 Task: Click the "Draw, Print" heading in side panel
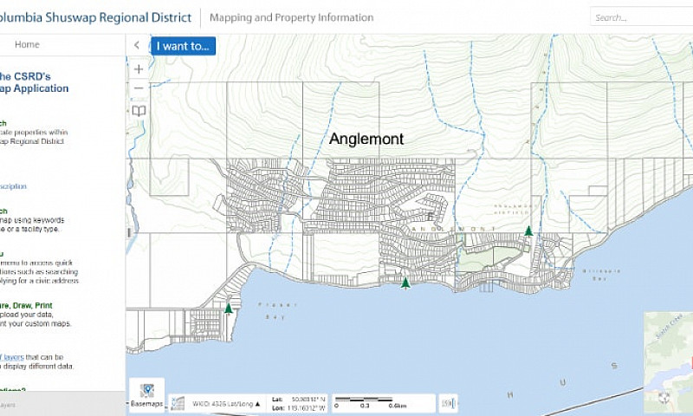[x=32, y=305]
